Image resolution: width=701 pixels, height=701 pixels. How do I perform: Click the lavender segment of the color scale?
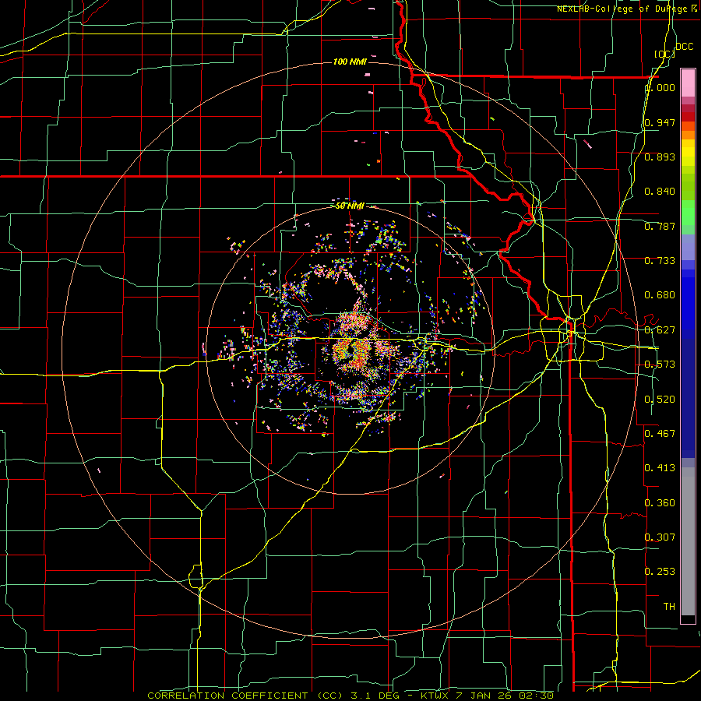tap(688, 247)
